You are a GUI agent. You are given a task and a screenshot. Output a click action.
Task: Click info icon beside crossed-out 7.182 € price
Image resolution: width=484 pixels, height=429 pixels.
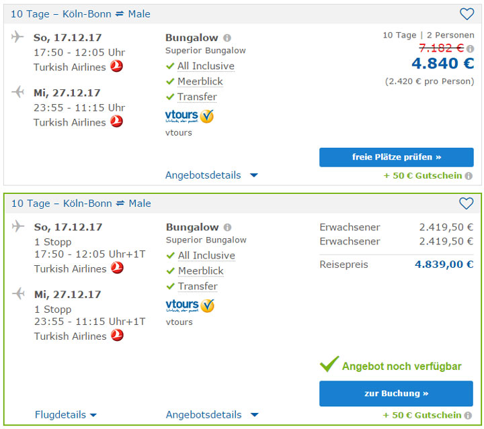pyautogui.click(x=471, y=48)
